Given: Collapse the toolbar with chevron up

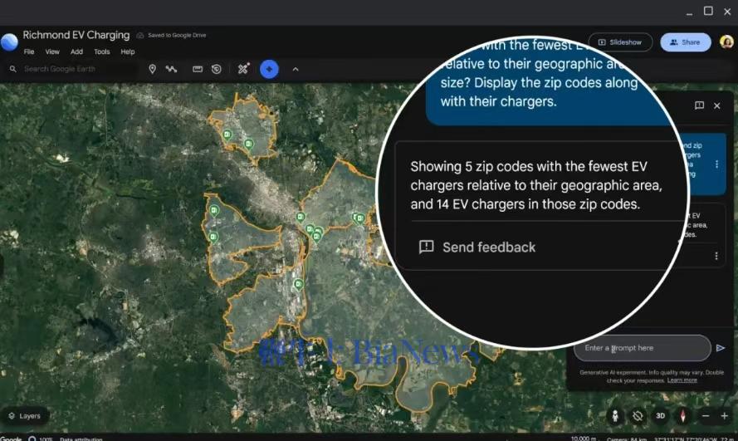Looking at the screenshot, I should (296, 69).
